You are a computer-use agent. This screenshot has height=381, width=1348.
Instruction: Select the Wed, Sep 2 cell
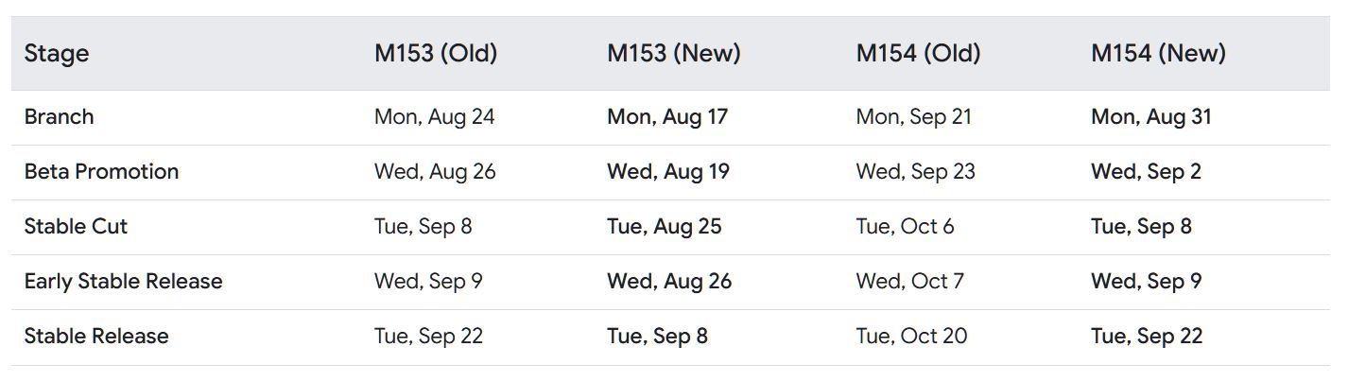pyautogui.click(x=1146, y=172)
